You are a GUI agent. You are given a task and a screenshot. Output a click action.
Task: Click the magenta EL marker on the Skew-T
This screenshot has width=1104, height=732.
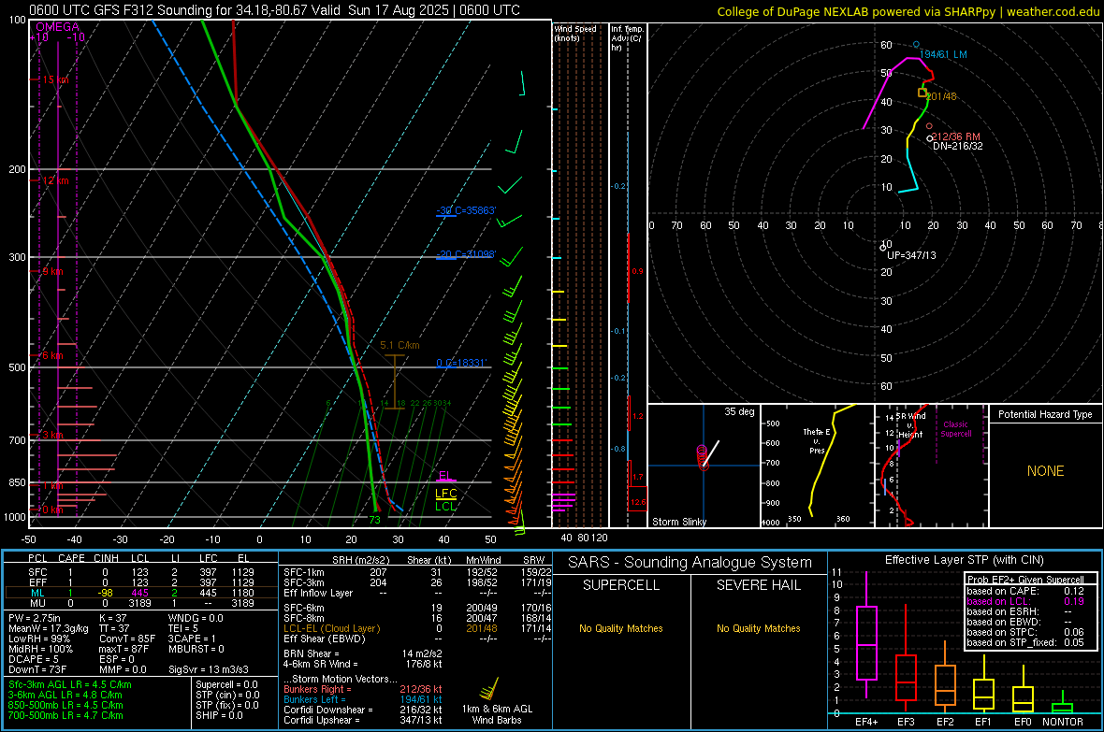coord(445,476)
